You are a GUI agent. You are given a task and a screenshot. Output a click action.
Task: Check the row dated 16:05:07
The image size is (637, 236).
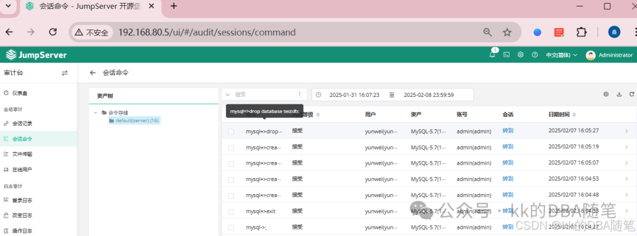coord(231,163)
